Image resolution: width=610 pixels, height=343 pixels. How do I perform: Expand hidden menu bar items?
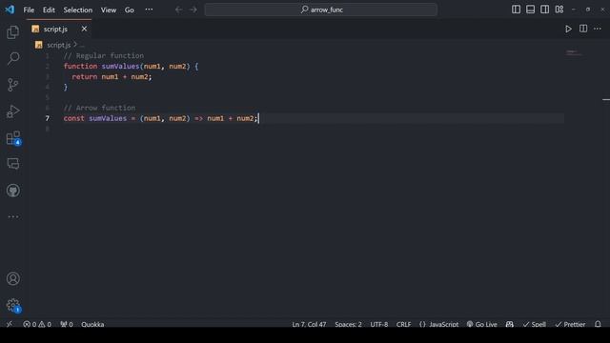149,10
